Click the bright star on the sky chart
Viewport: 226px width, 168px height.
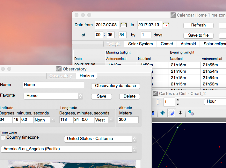178,128
